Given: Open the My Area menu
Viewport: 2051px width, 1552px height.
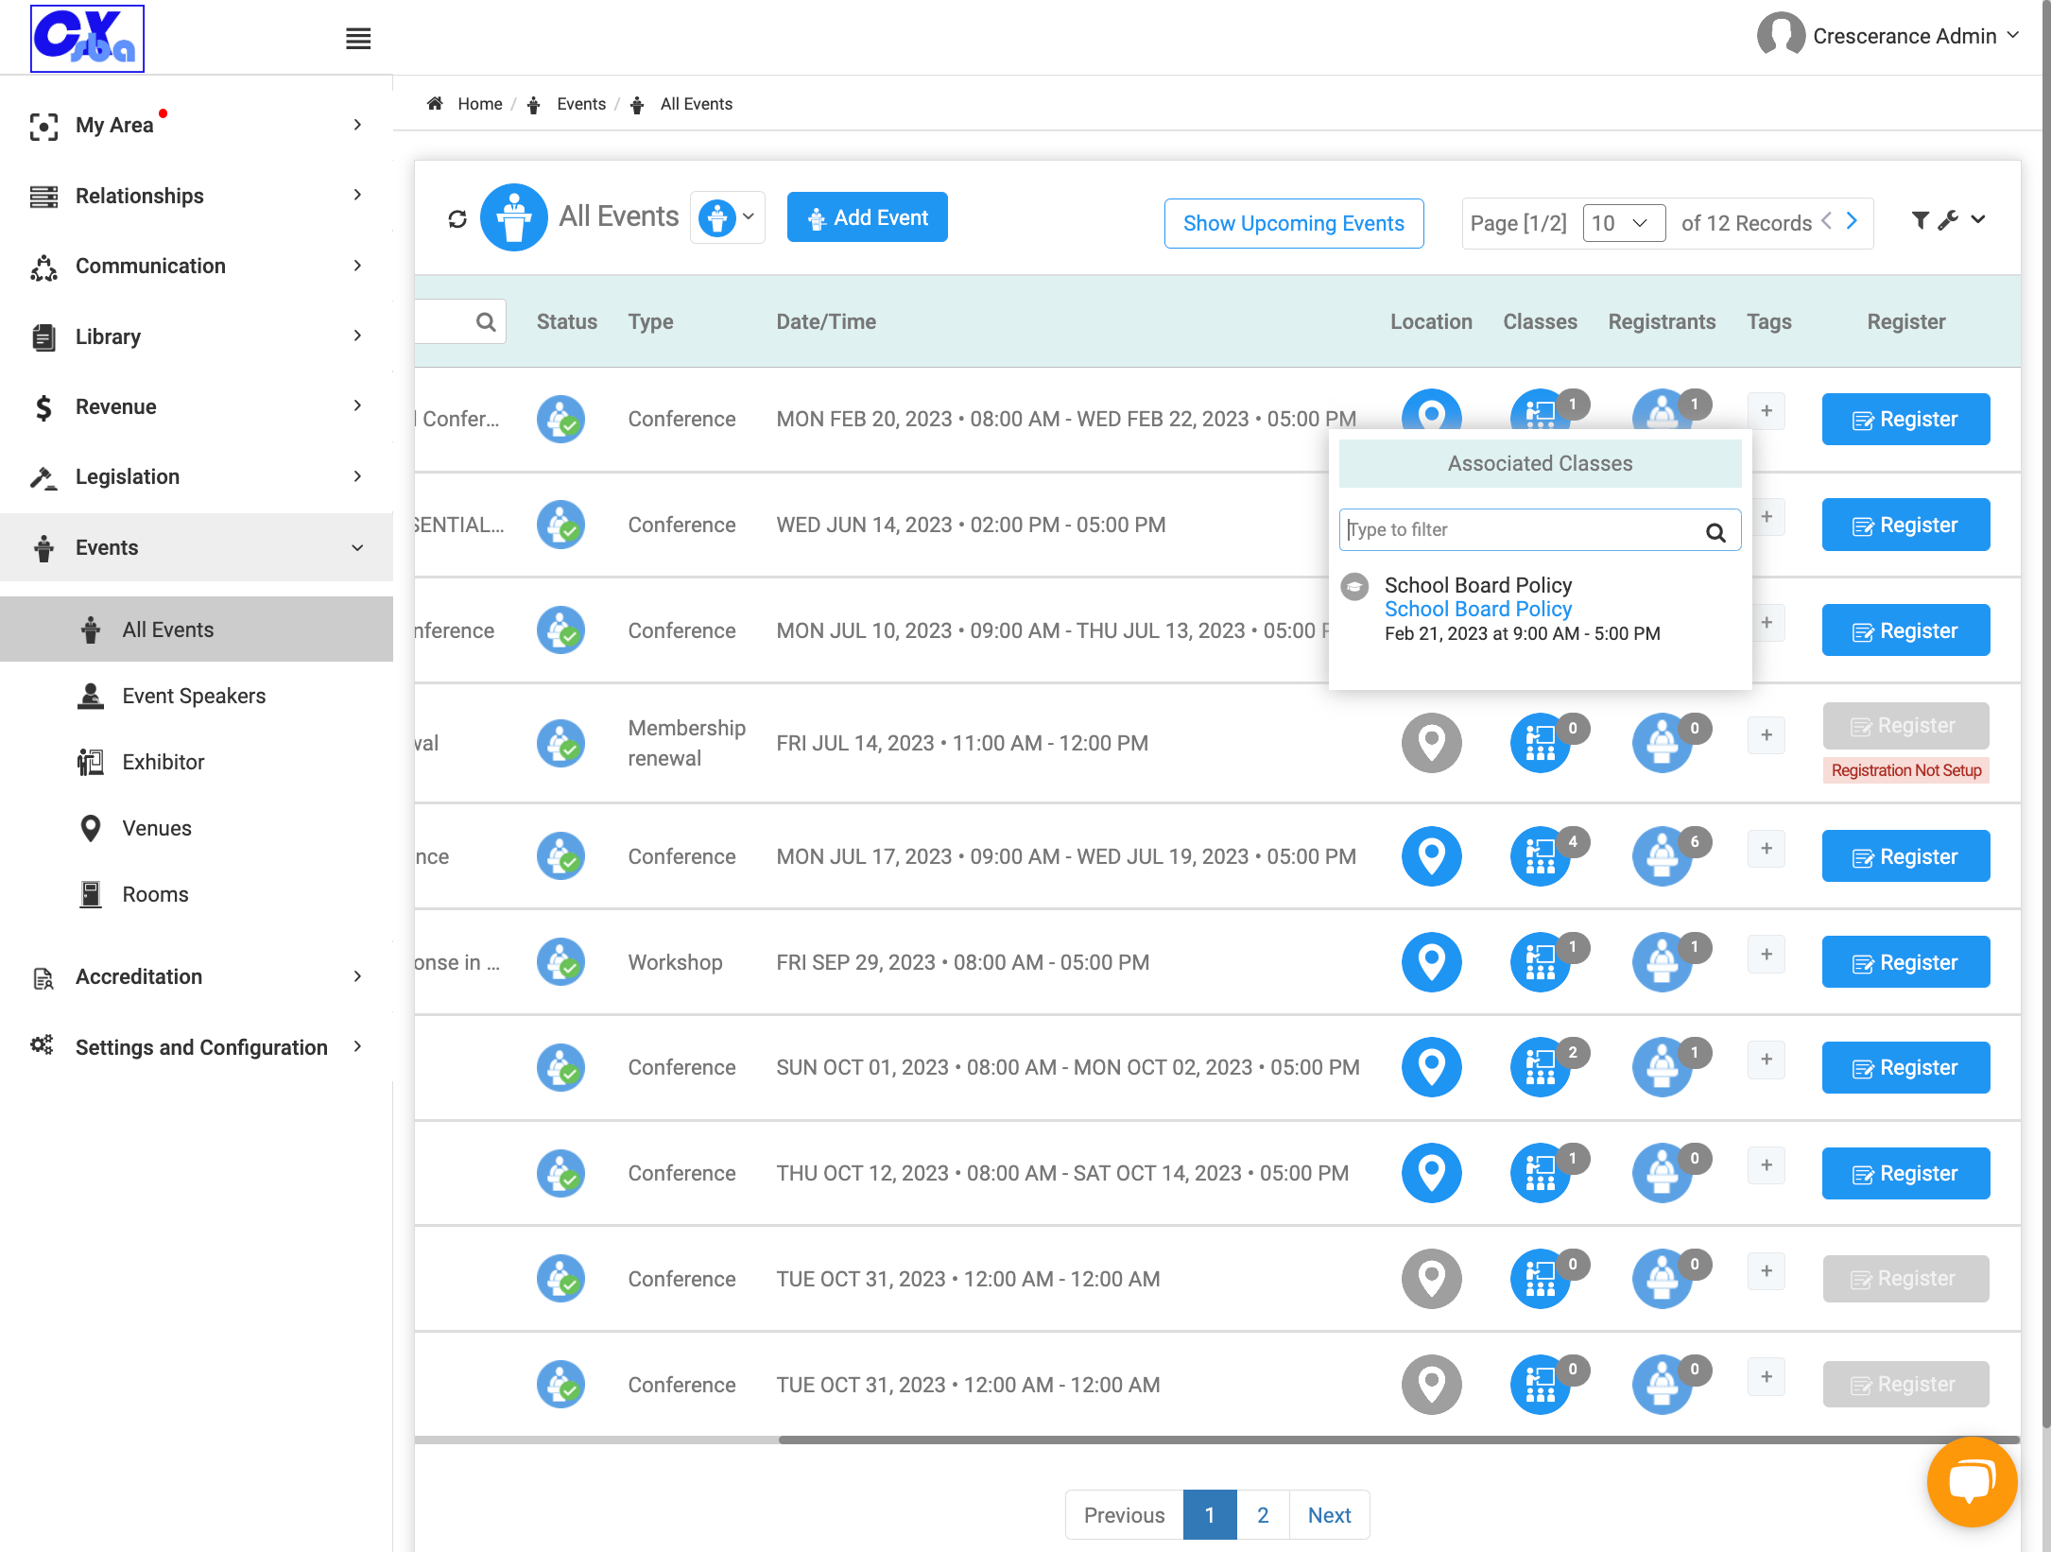Looking at the screenshot, I should [197, 125].
